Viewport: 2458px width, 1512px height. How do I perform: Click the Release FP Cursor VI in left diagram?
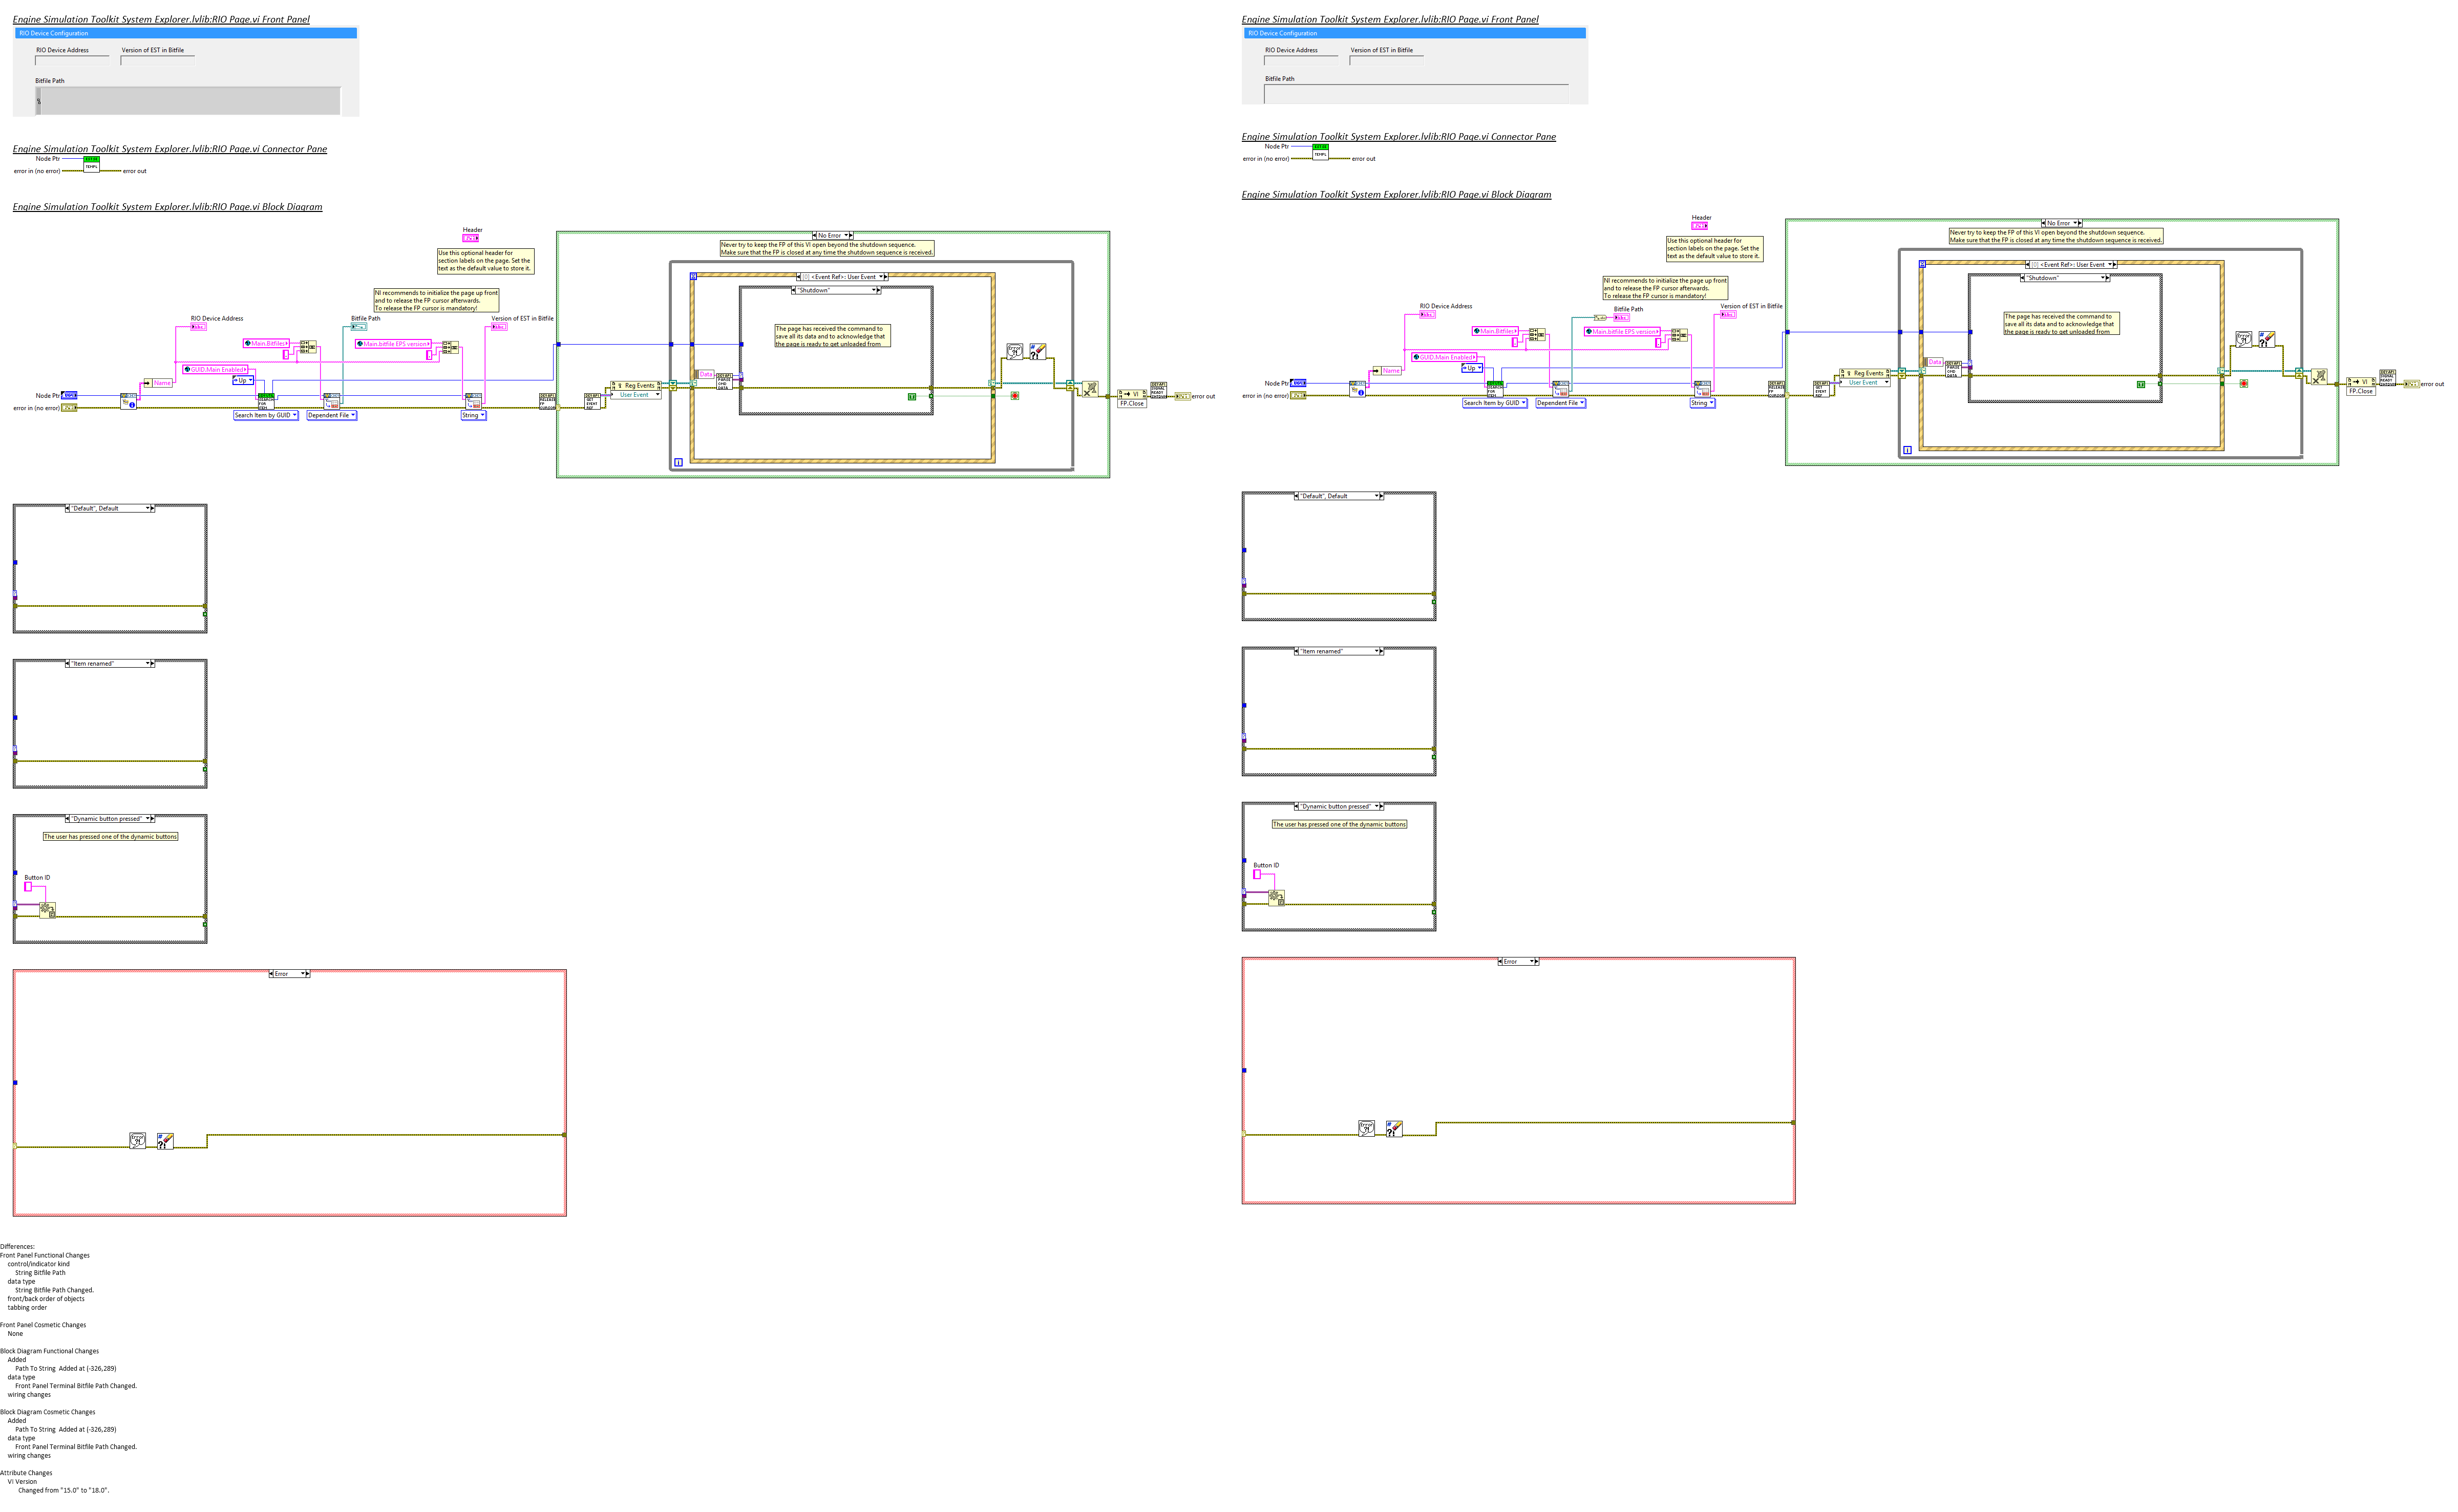(x=547, y=401)
